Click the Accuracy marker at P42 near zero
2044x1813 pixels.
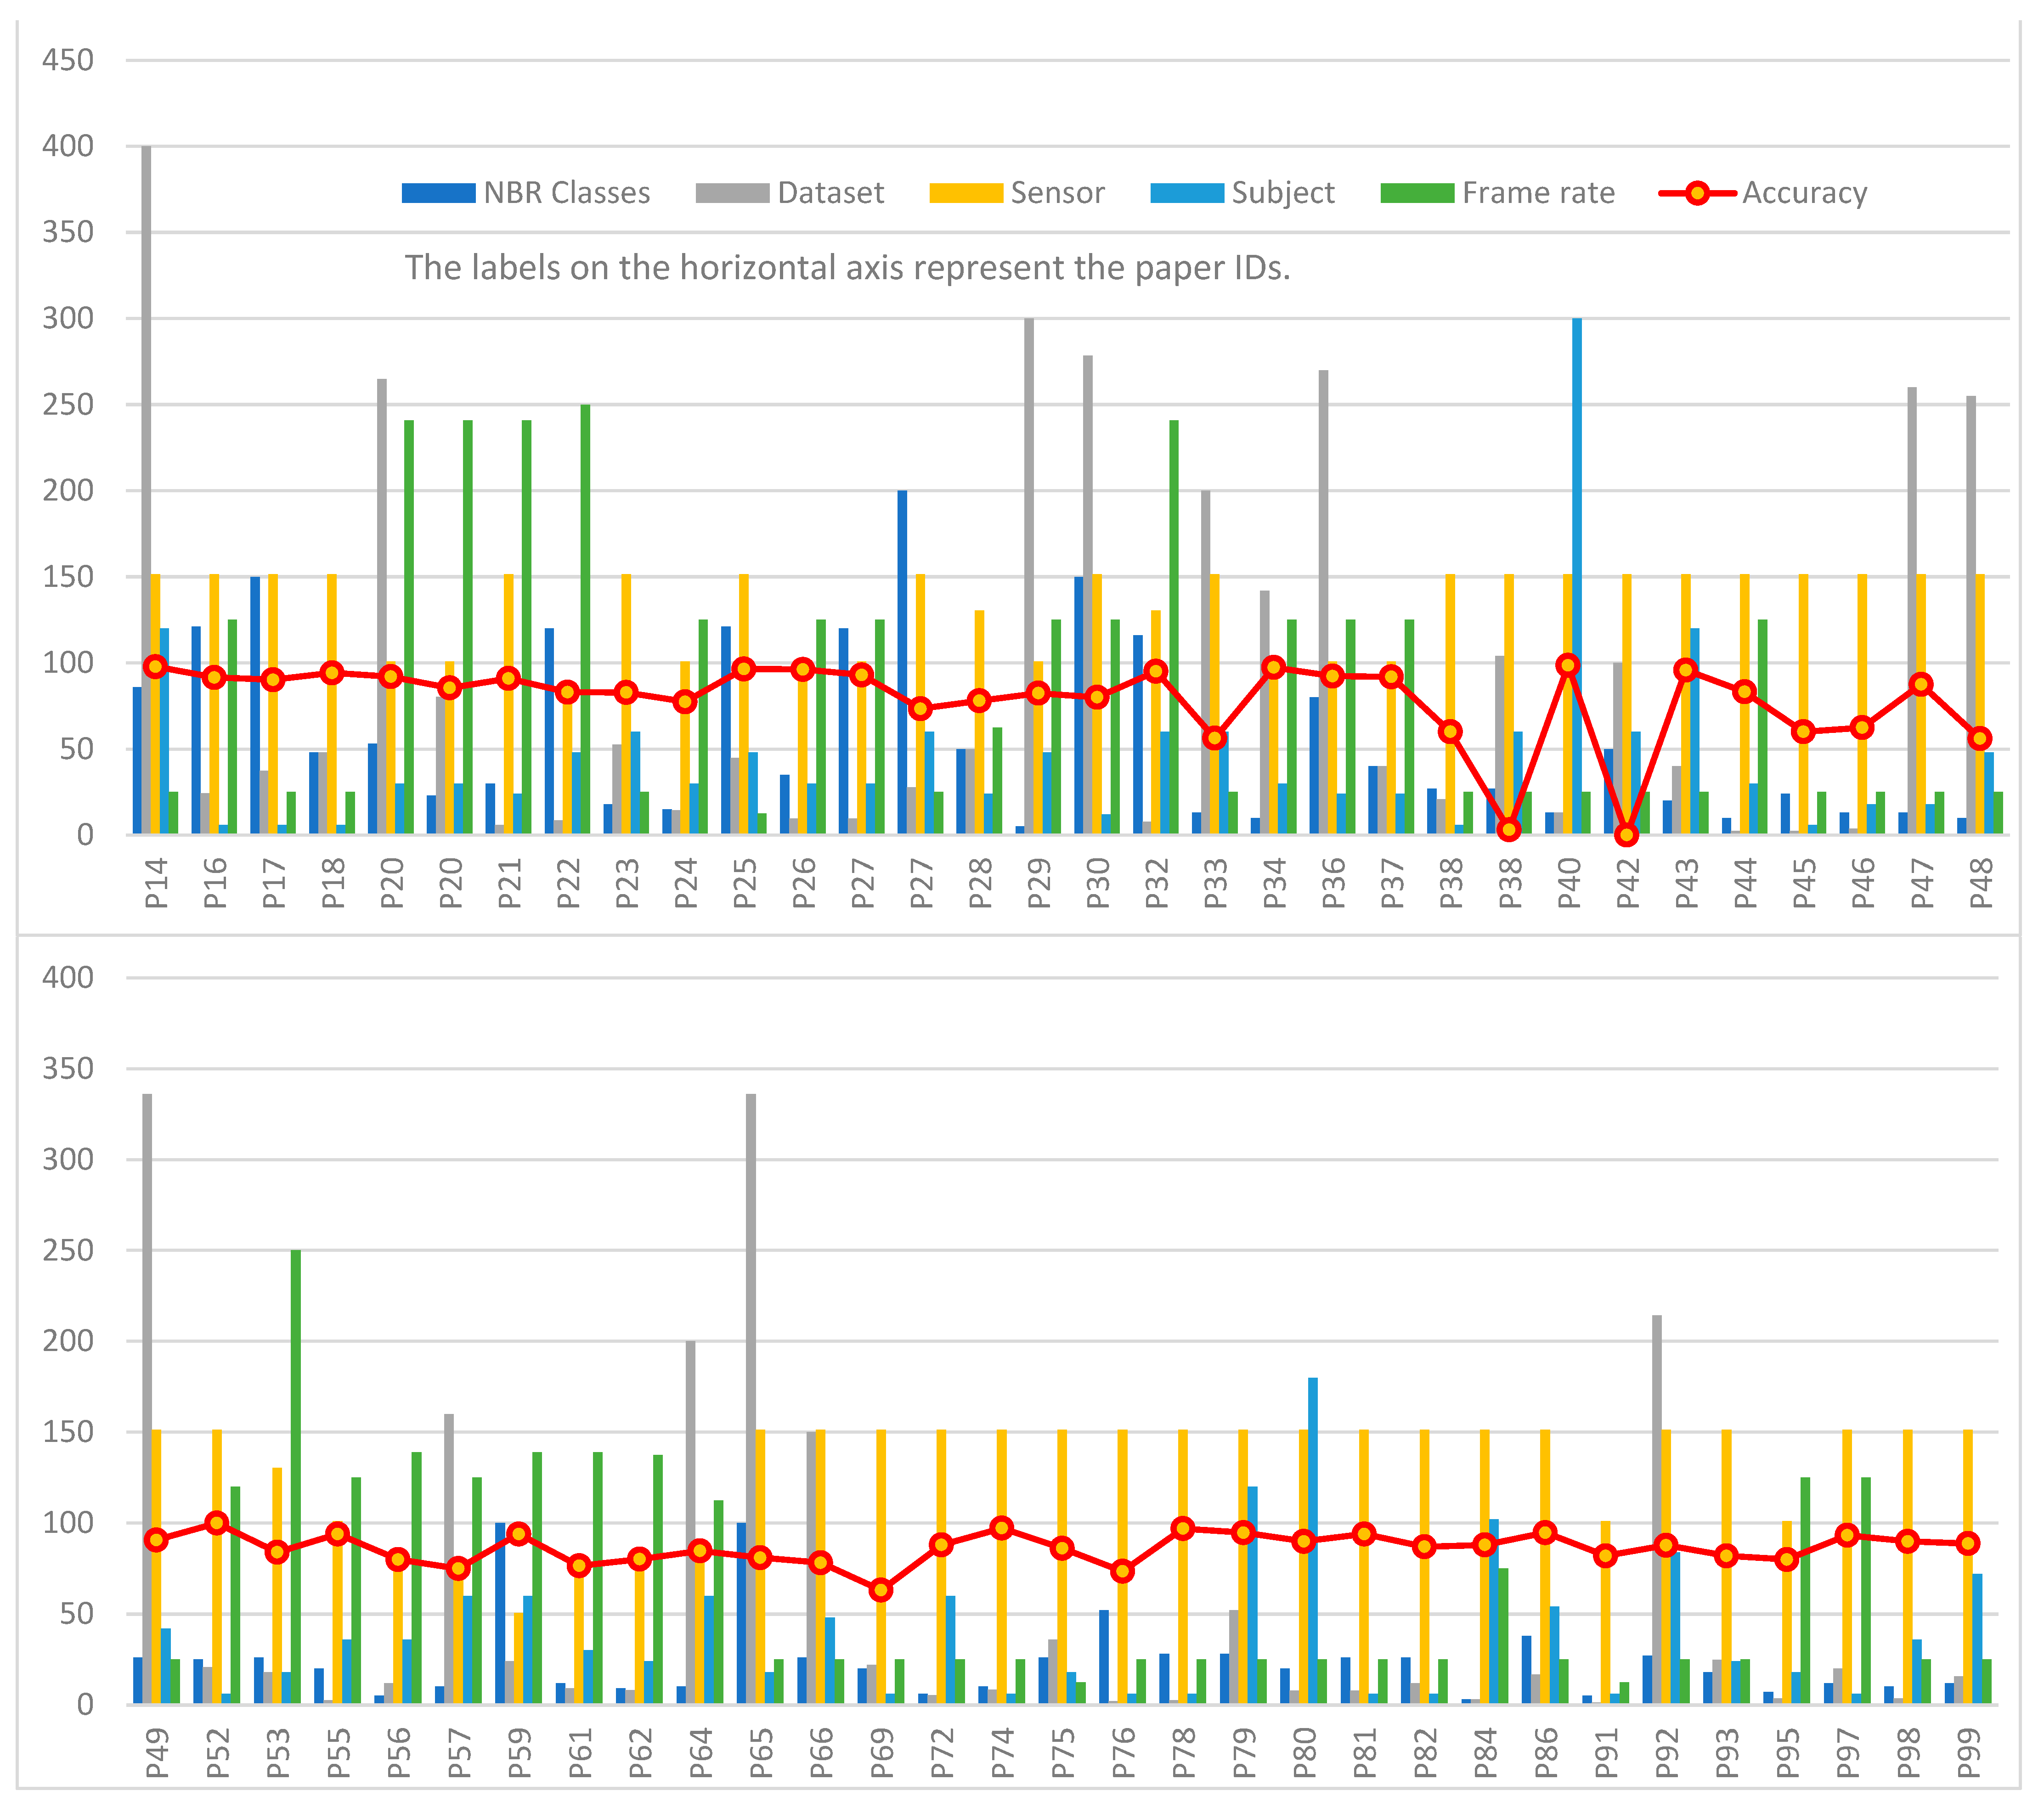click(x=1627, y=834)
